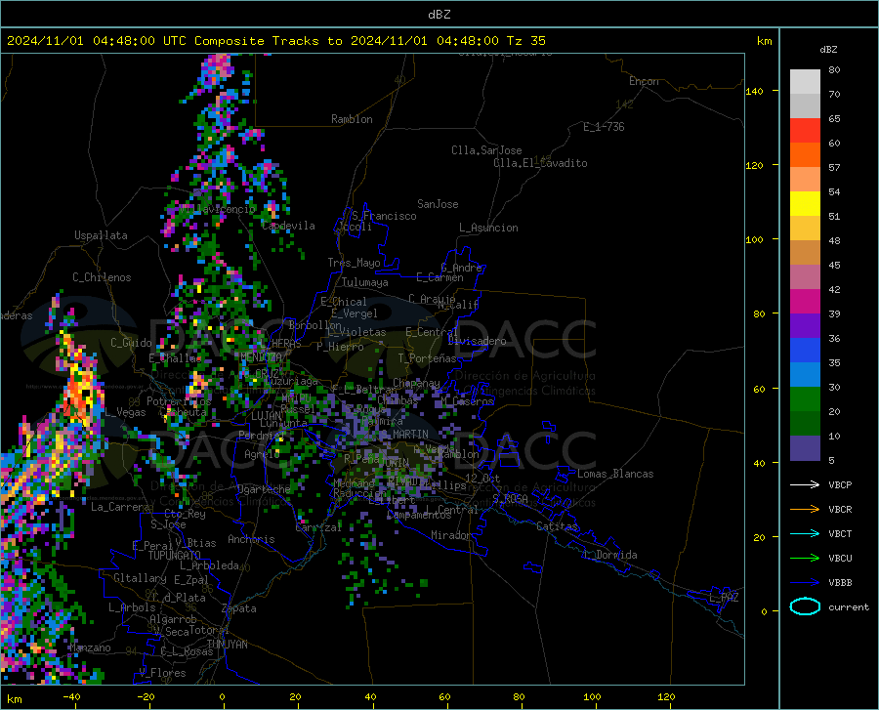Click the TUNUYAN map label
Image resolution: width=879 pixels, height=710 pixels.
tap(227, 645)
